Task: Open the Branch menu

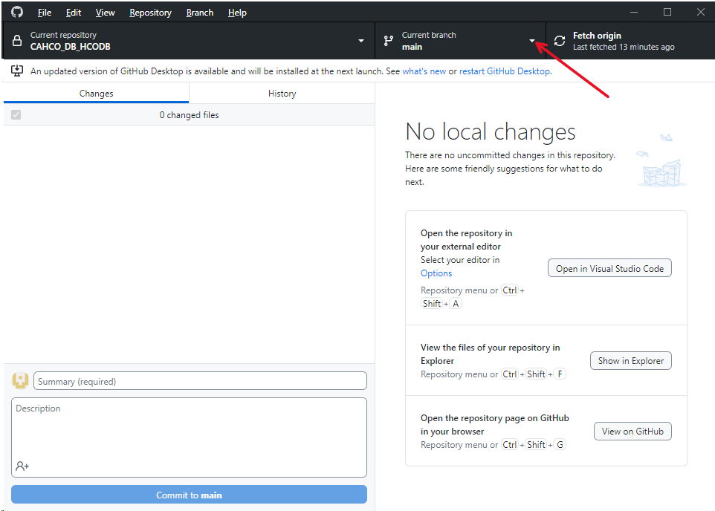Action: pyautogui.click(x=199, y=12)
